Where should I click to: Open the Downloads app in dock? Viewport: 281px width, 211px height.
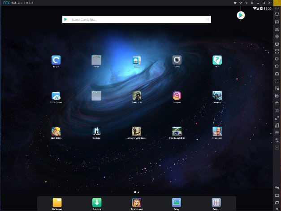pos(97,202)
